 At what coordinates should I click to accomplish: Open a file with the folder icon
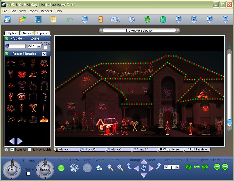(x=23, y=19)
